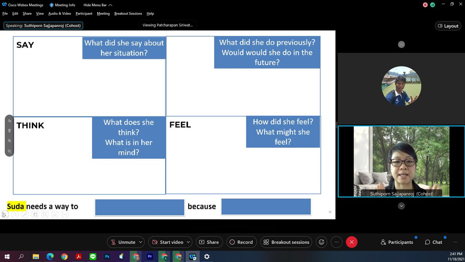Zoom in on the shared slide
This screenshot has width=465, height=262.
coord(9,141)
